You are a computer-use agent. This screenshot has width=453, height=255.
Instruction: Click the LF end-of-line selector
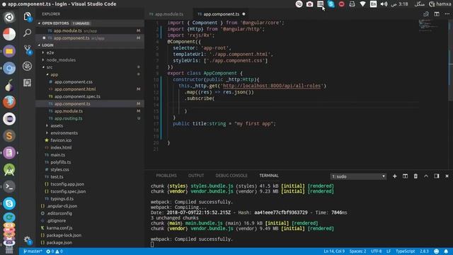click(x=389, y=251)
